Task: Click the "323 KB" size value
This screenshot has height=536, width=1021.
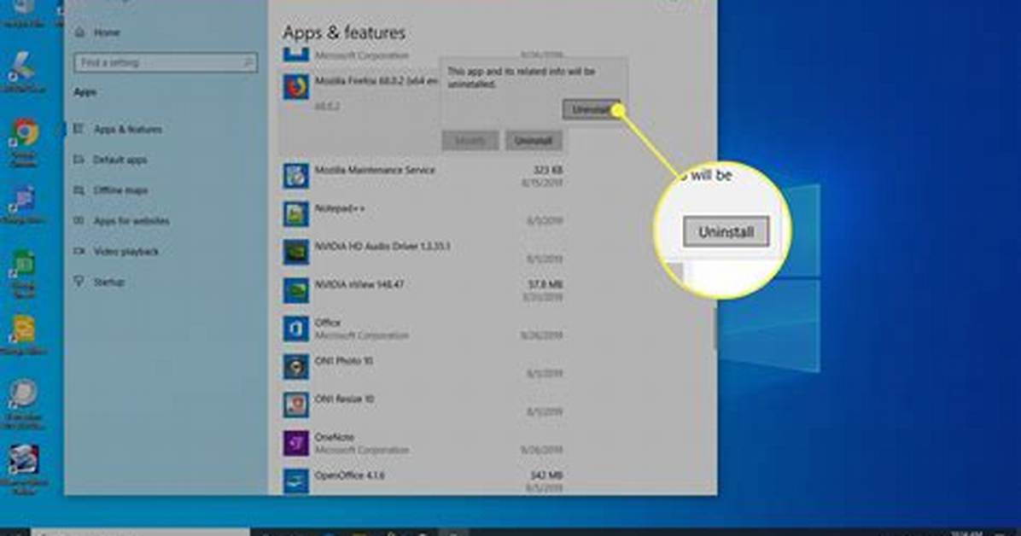Action: tap(547, 170)
